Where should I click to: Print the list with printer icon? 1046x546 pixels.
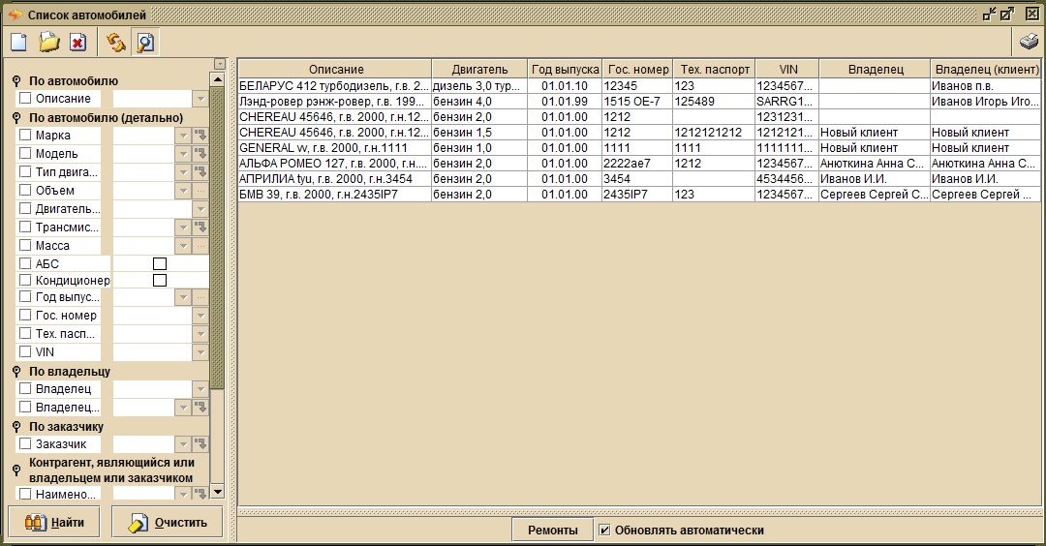tap(1029, 42)
